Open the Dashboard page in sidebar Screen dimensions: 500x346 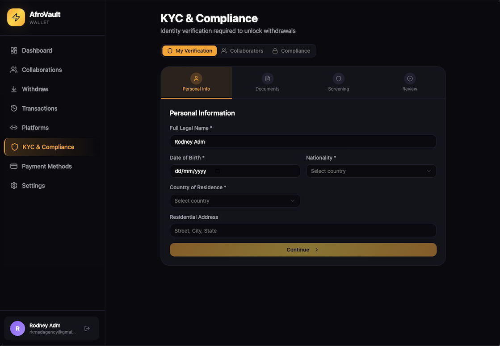coord(37,50)
